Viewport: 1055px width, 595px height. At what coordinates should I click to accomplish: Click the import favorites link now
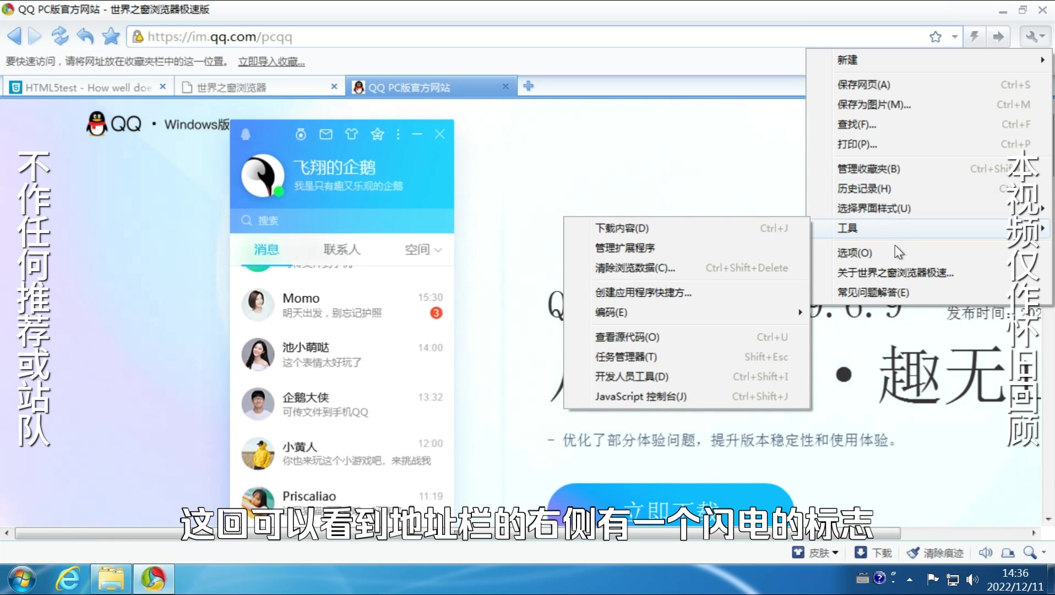point(271,61)
